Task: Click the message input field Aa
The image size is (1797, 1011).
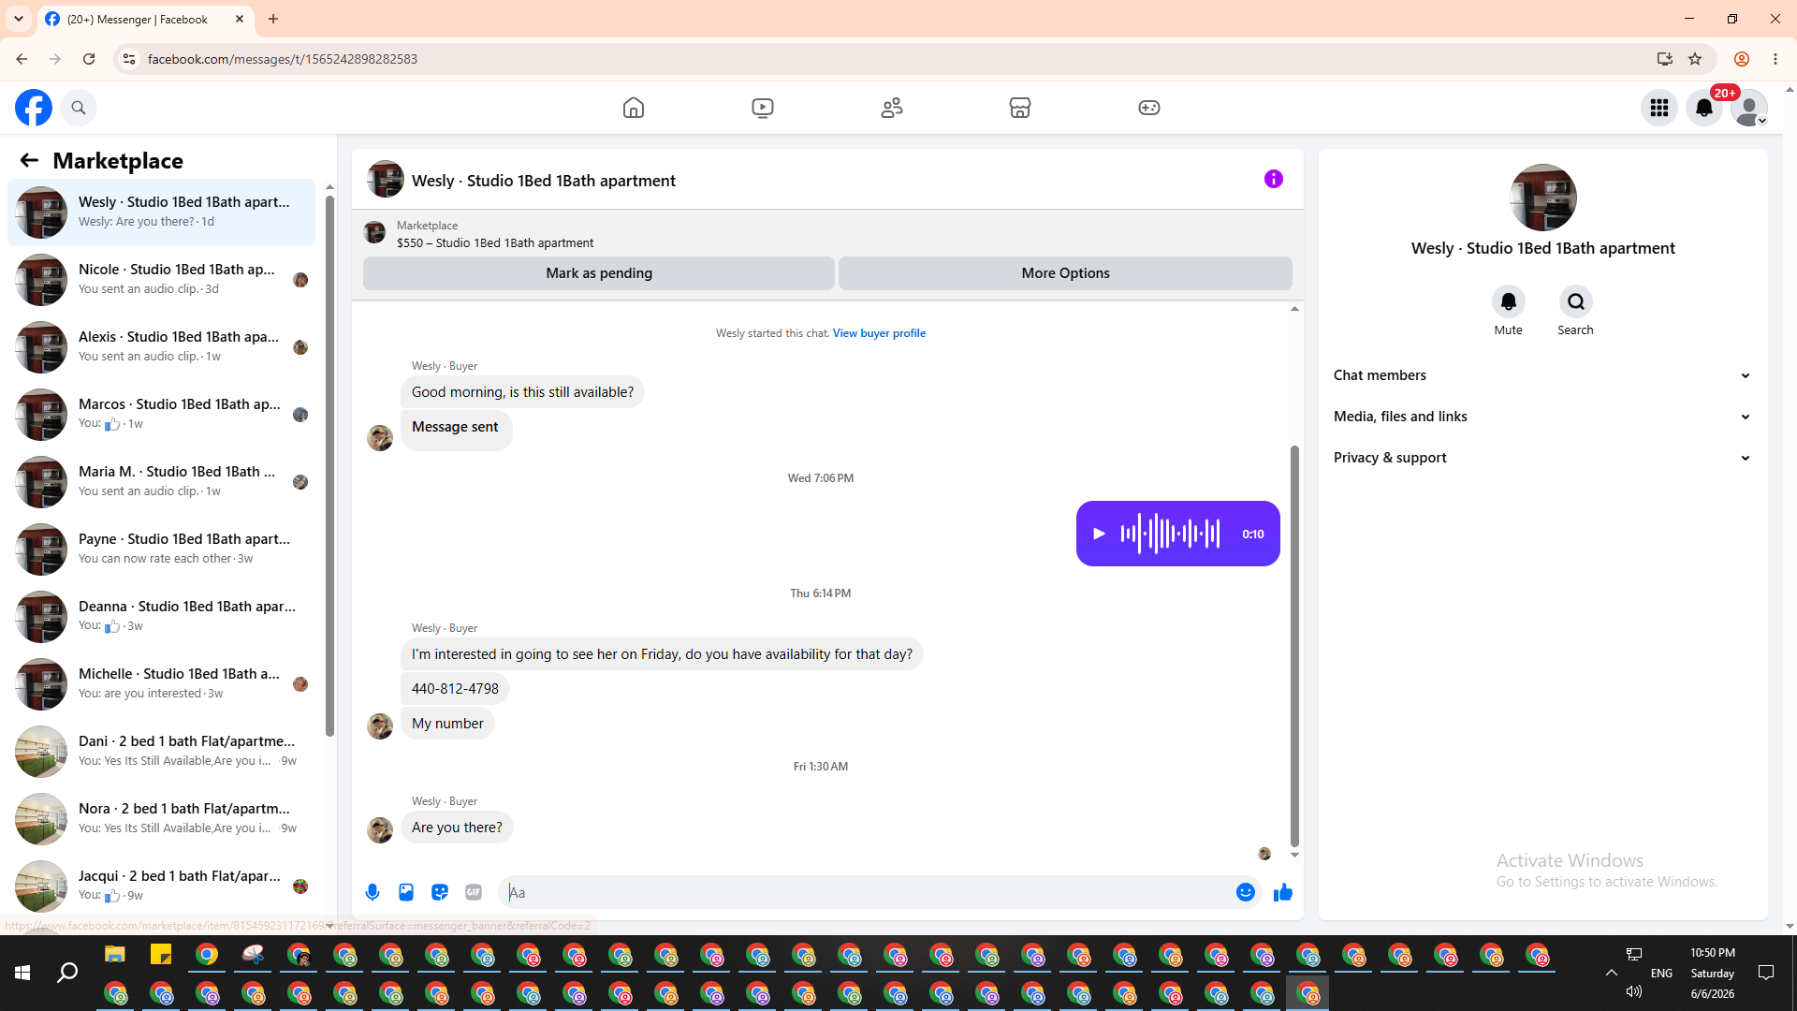Action: click(x=866, y=892)
